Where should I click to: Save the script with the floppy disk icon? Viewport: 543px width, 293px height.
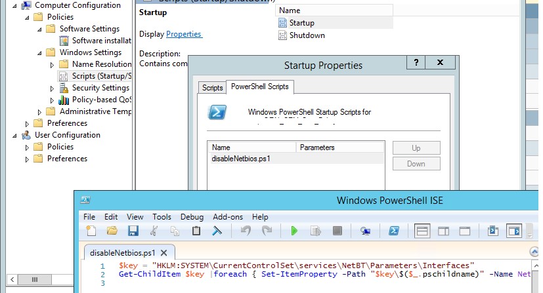pos(133,231)
